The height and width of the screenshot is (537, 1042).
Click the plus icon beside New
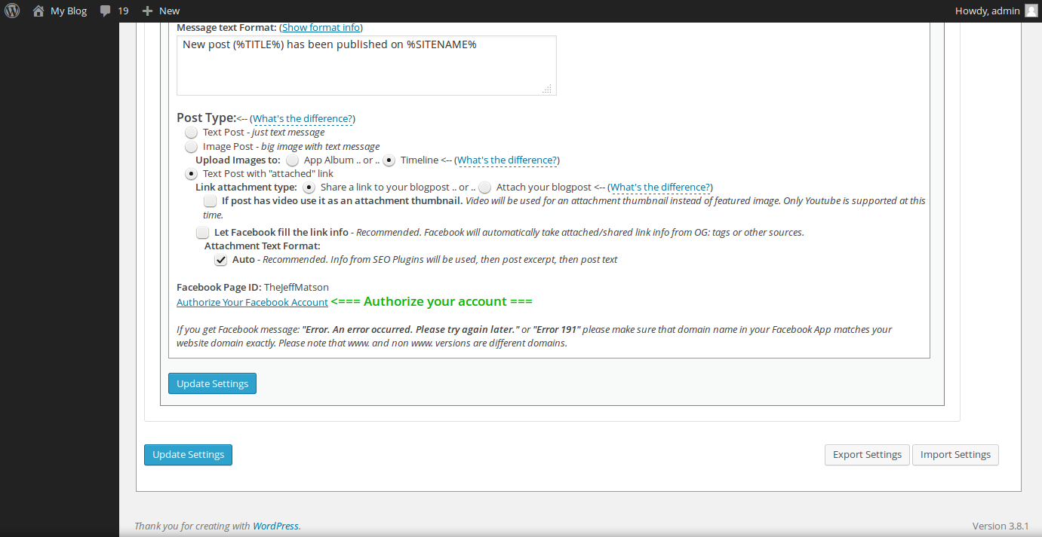point(147,11)
